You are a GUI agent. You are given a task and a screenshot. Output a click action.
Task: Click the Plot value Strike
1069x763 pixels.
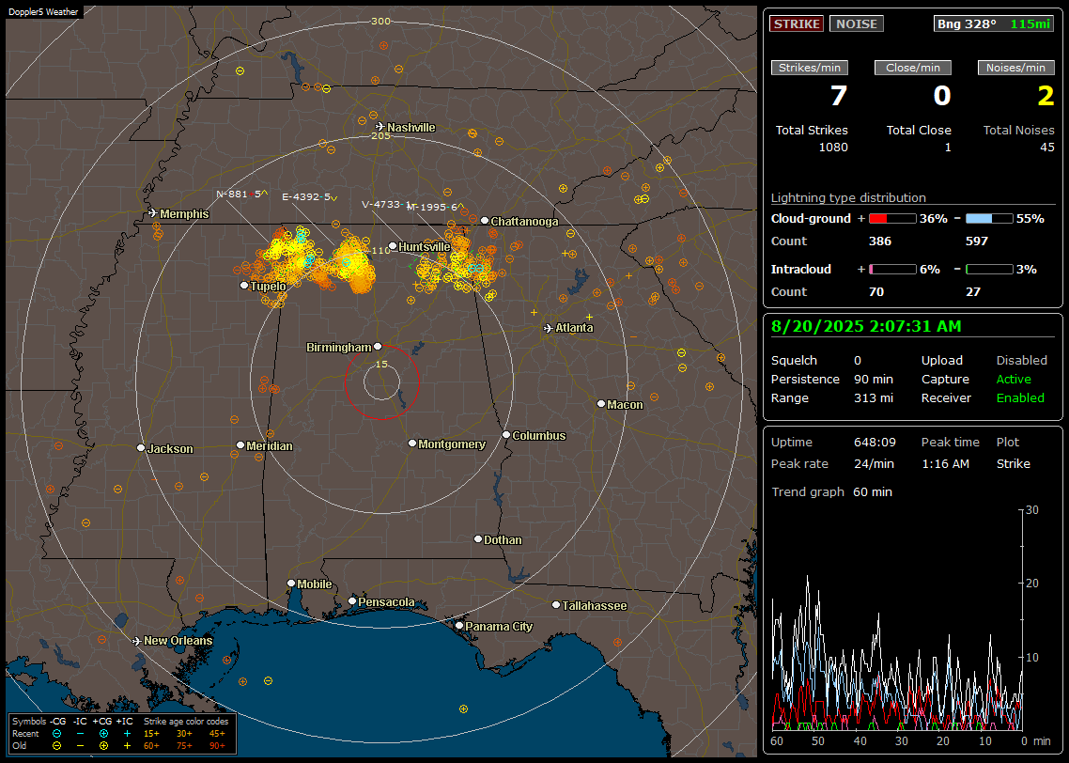pyautogui.click(x=1013, y=463)
